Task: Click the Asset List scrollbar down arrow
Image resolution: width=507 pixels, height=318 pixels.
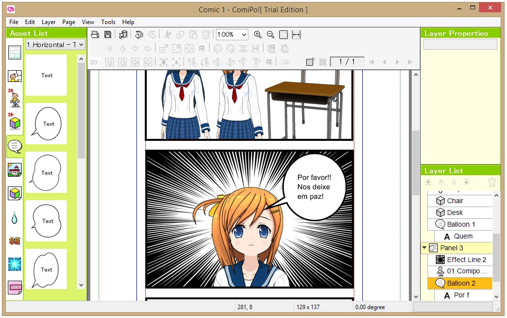Action: [x=81, y=285]
